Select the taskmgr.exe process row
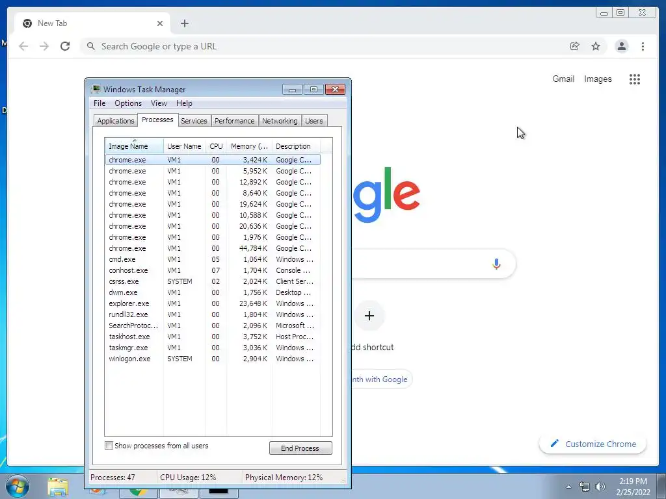The height and width of the screenshot is (499, 666). pyautogui.click(x=213, y=348)
